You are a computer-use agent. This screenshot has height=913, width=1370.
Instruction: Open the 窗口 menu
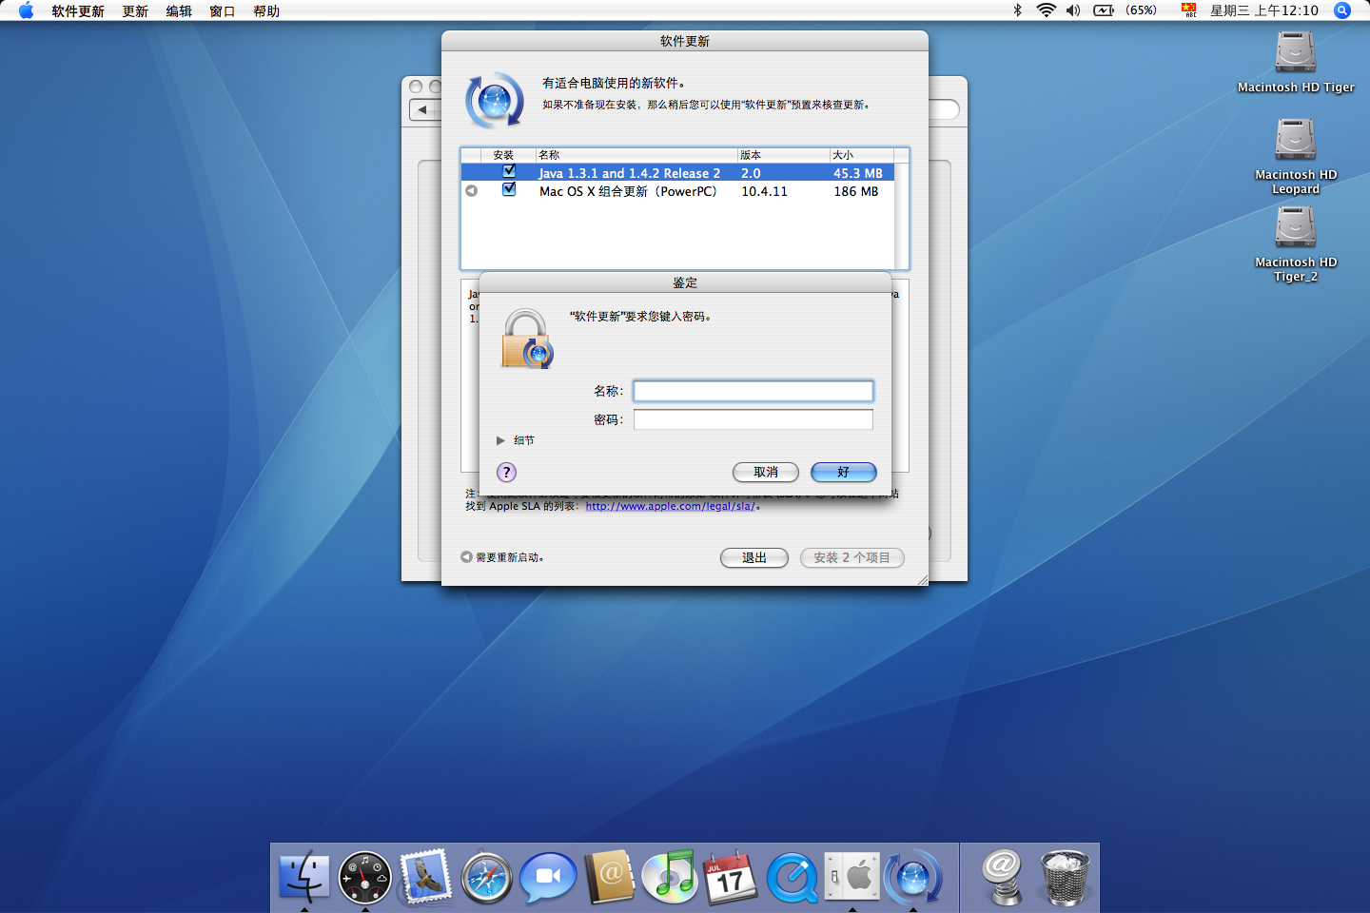[223, 11]
